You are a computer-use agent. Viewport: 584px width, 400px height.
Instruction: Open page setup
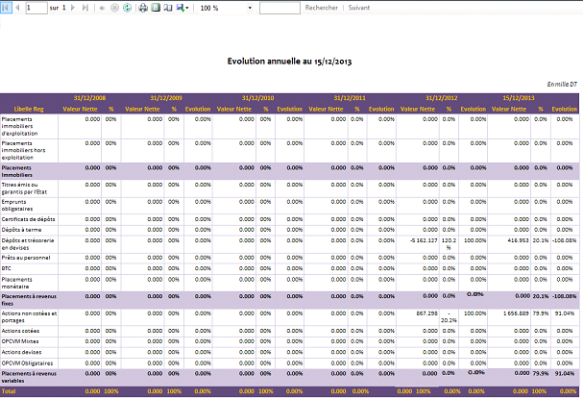168,8
